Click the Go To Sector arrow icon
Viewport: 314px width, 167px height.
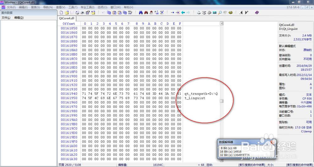[x=178, y=13]
